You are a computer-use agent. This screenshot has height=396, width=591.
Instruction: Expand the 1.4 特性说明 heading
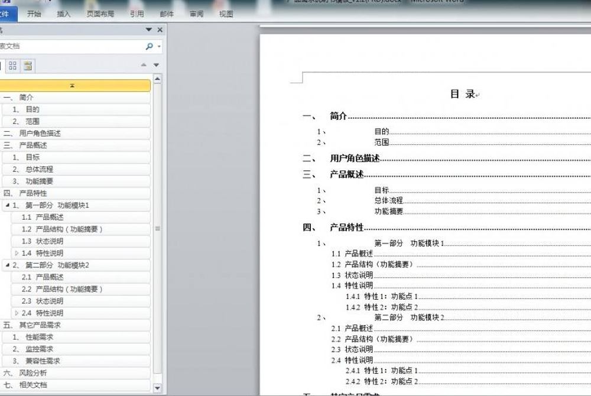17,253
